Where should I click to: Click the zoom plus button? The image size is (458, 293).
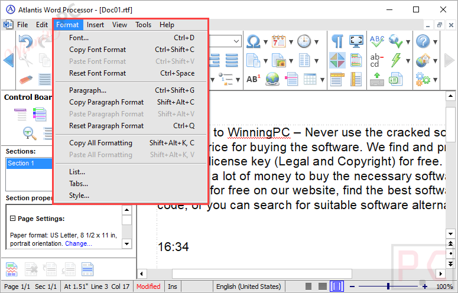click(x=425, y=287)
